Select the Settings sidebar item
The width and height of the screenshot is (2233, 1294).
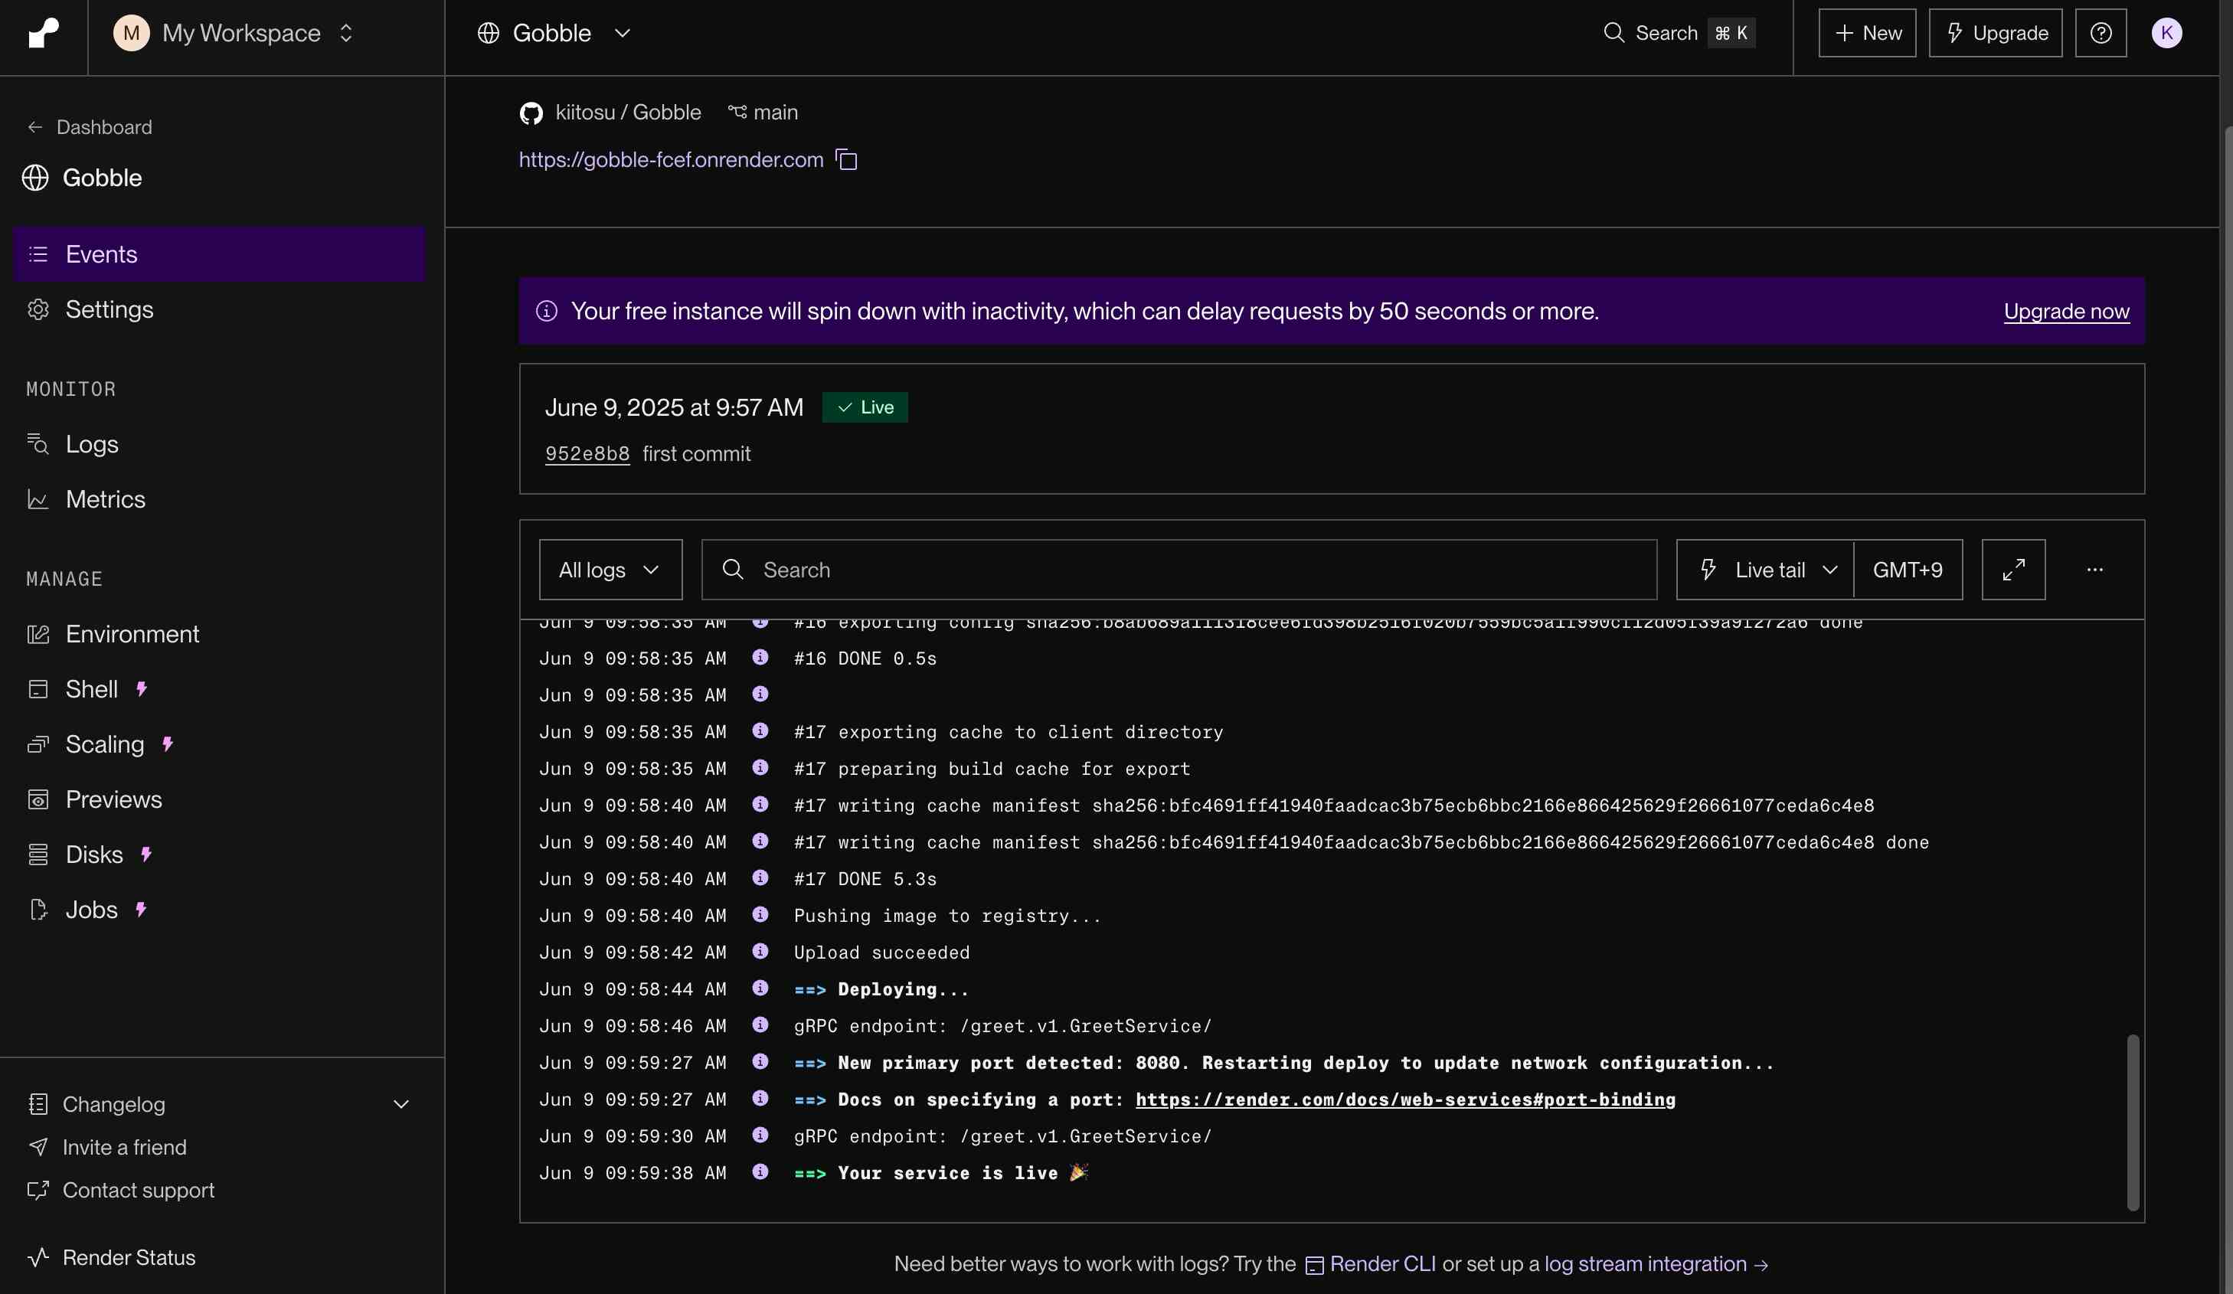[109, 309]
